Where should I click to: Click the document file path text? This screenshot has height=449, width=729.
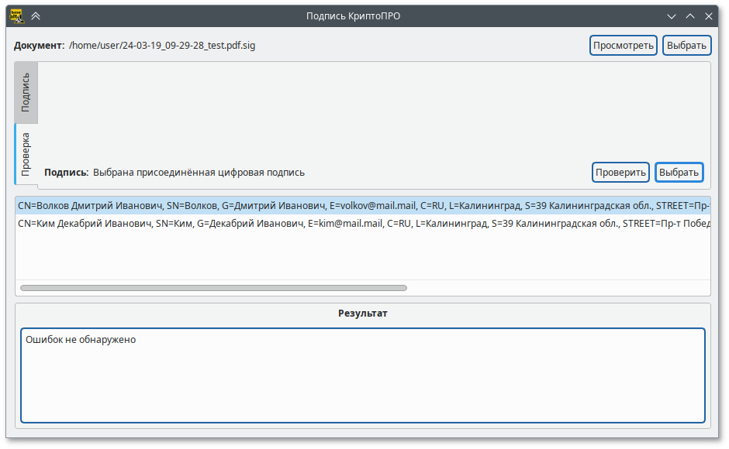pyautogui.click(x=162, y=46)
